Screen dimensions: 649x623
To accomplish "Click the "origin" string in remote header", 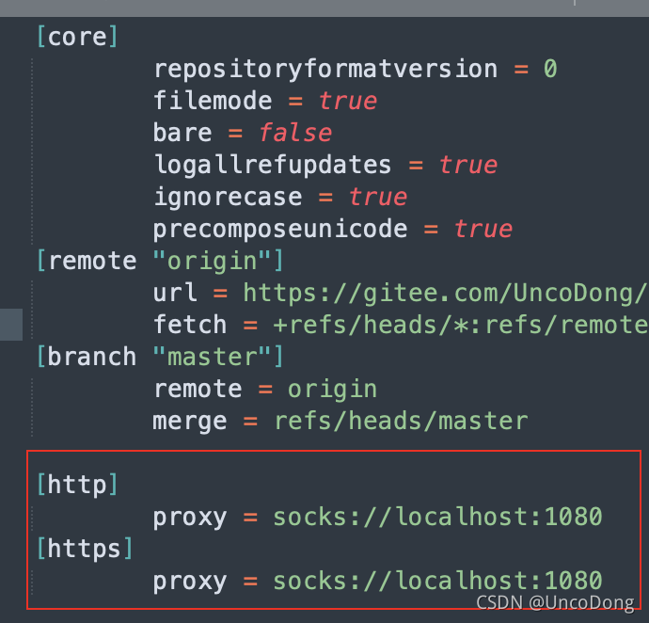I will (x=211, y=261).
